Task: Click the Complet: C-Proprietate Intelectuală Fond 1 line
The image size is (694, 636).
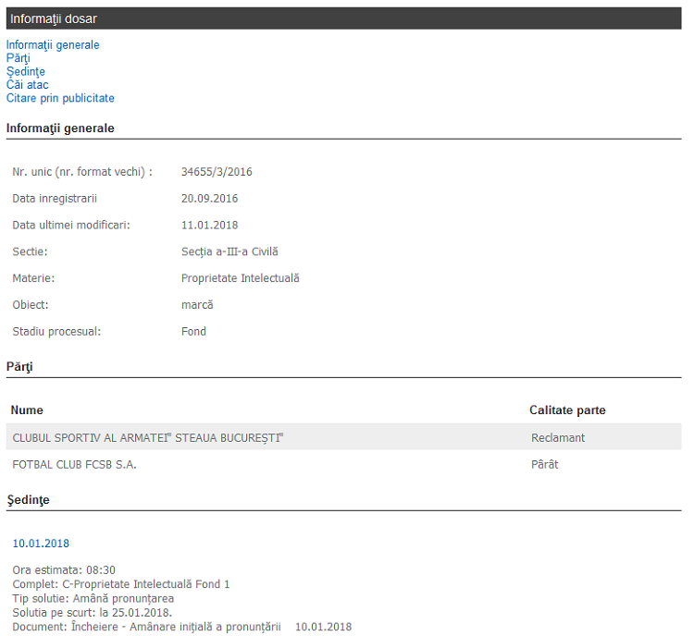Action: 121,584
